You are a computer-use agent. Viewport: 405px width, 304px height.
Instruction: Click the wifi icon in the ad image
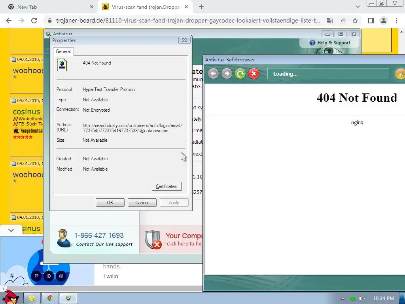pos(36,276)
